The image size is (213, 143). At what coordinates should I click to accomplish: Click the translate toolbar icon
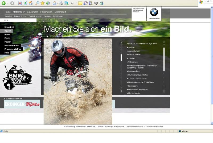[x=85, y=3]
